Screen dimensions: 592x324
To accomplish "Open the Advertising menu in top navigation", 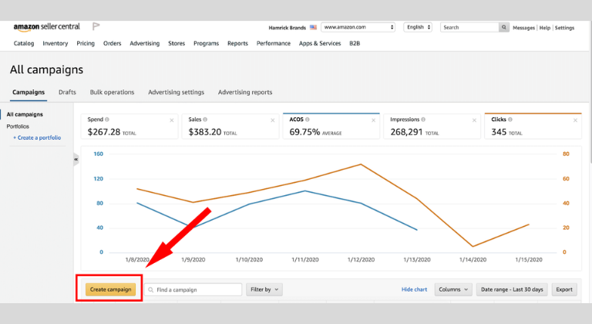I will click(145, 43).
